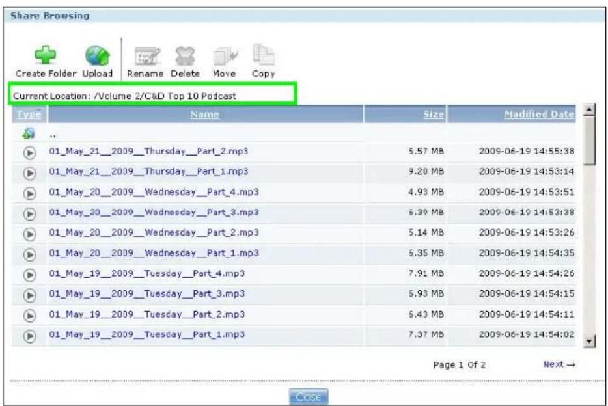Click the 7.91 MB size cell
608x406 pixels.
coord(426,273)
